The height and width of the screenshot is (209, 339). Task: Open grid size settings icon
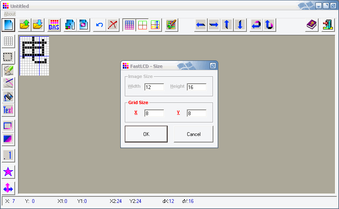[155, 25]
